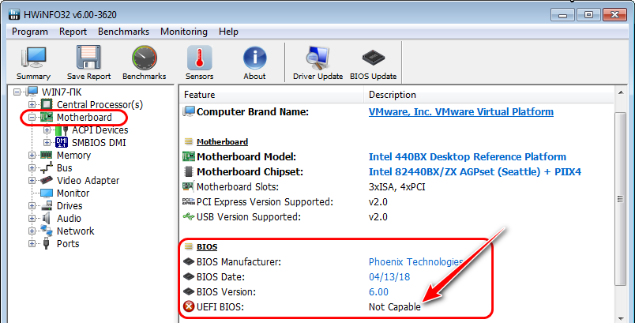Maximize the HWiNFO32 window
The height and width of the screenshot is (323, 635).
click(589, 15)
